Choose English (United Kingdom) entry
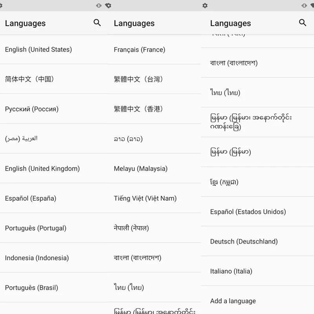Viewport: 314px width, 314px height. point(54,168)
